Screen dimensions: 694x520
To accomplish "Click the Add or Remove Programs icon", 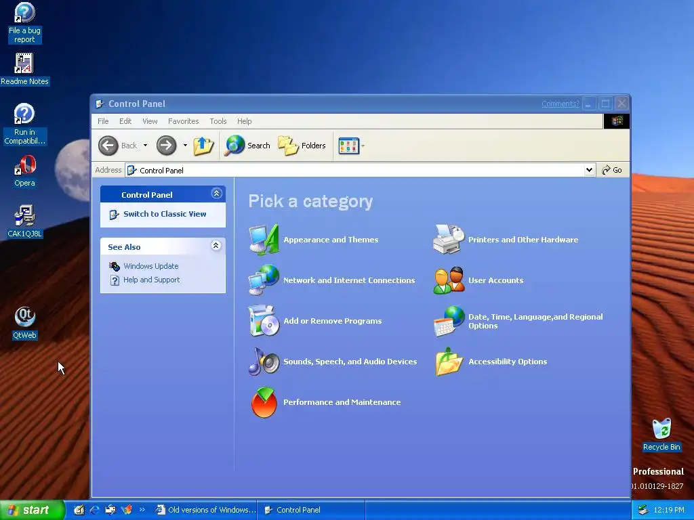I will click(264, 320).
